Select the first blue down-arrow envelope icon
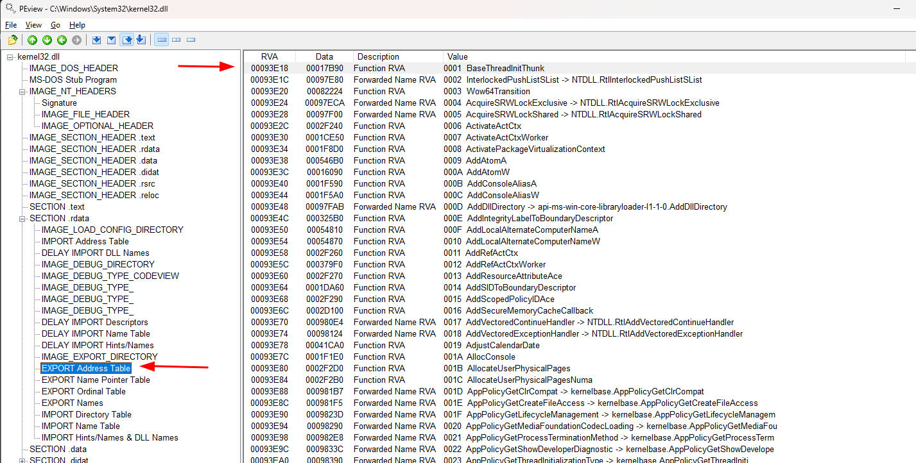916x463 pixels. click(97, 39)
